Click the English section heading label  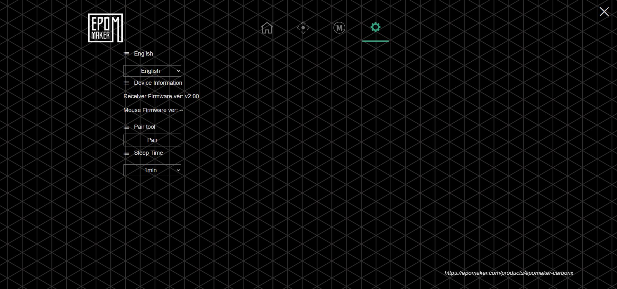pyautogui.click(x=143, y=54)
